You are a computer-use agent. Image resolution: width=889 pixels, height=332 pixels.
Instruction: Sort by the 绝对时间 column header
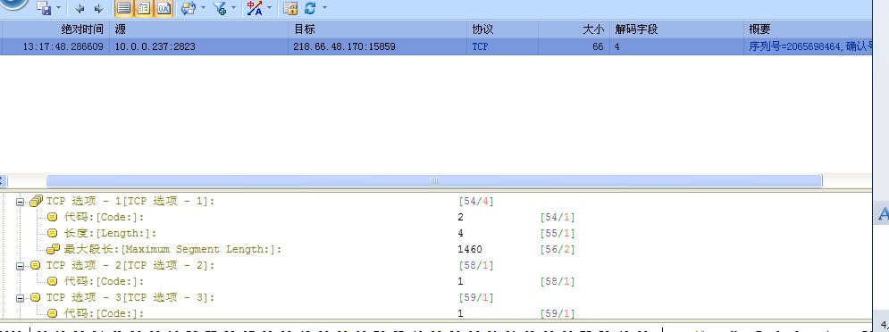[55, 29]
